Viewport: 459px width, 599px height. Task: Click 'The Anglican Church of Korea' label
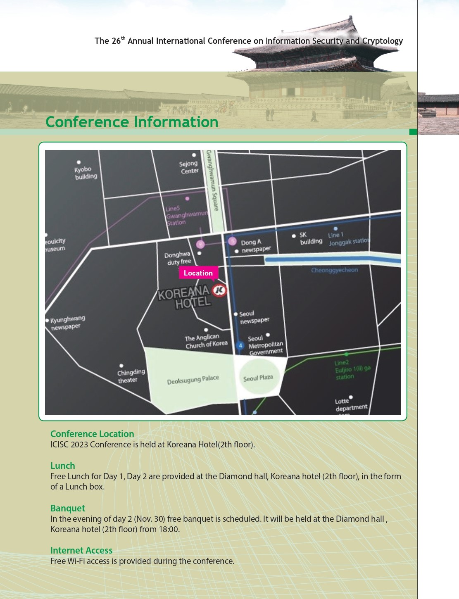tap(206, 341)
